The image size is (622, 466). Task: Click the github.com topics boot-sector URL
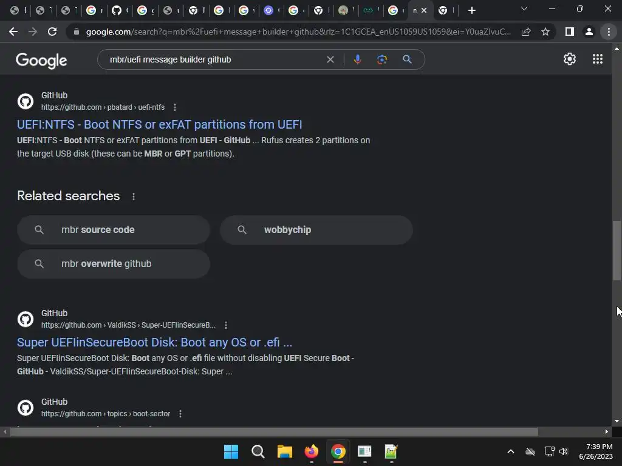tap(106, 414)
